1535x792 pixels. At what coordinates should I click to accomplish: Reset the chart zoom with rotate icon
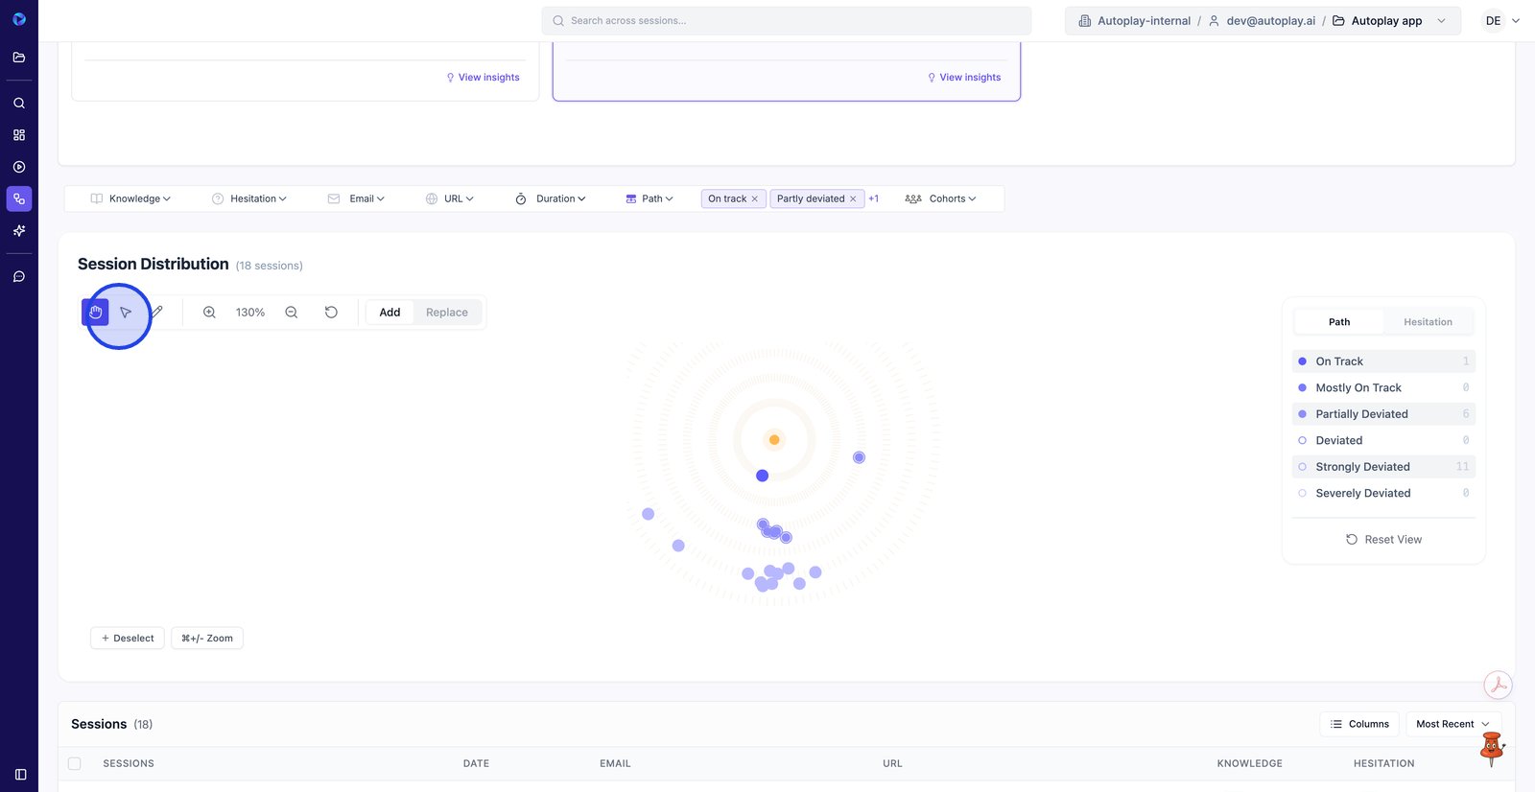(331, 313)
